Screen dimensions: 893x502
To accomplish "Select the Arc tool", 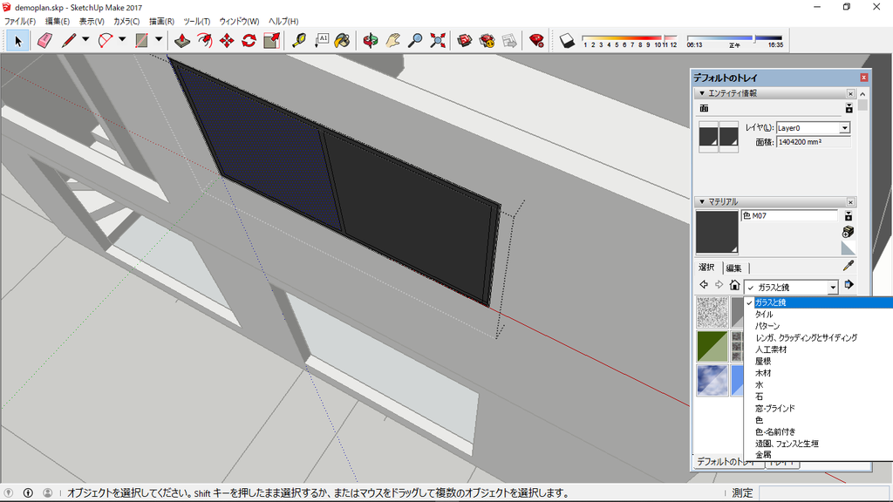I will pos(106,40).
